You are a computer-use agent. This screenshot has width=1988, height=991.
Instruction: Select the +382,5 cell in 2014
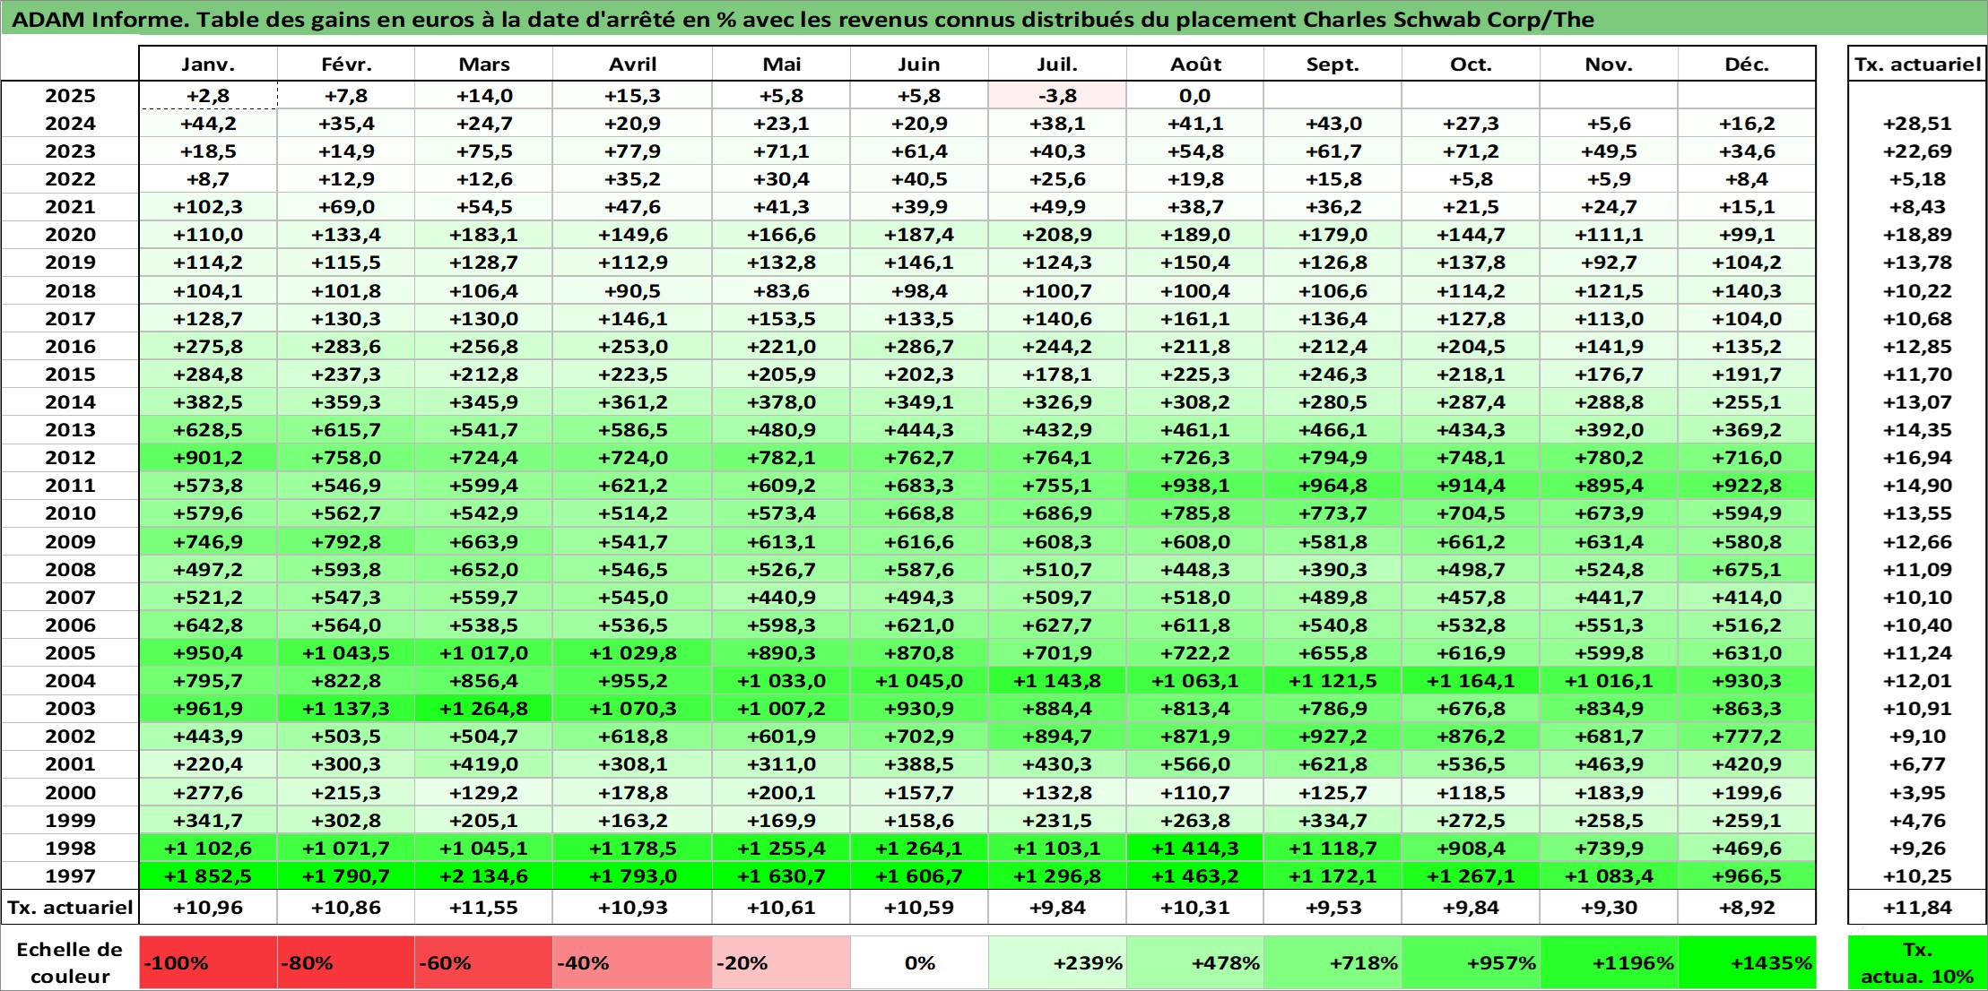(208, 401)
